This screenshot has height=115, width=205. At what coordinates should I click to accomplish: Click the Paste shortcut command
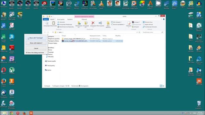66,27
